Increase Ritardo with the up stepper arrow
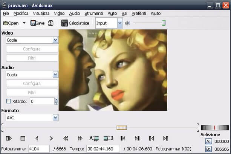The width and height of the screenshot is (231, 154). click(57, 100)
